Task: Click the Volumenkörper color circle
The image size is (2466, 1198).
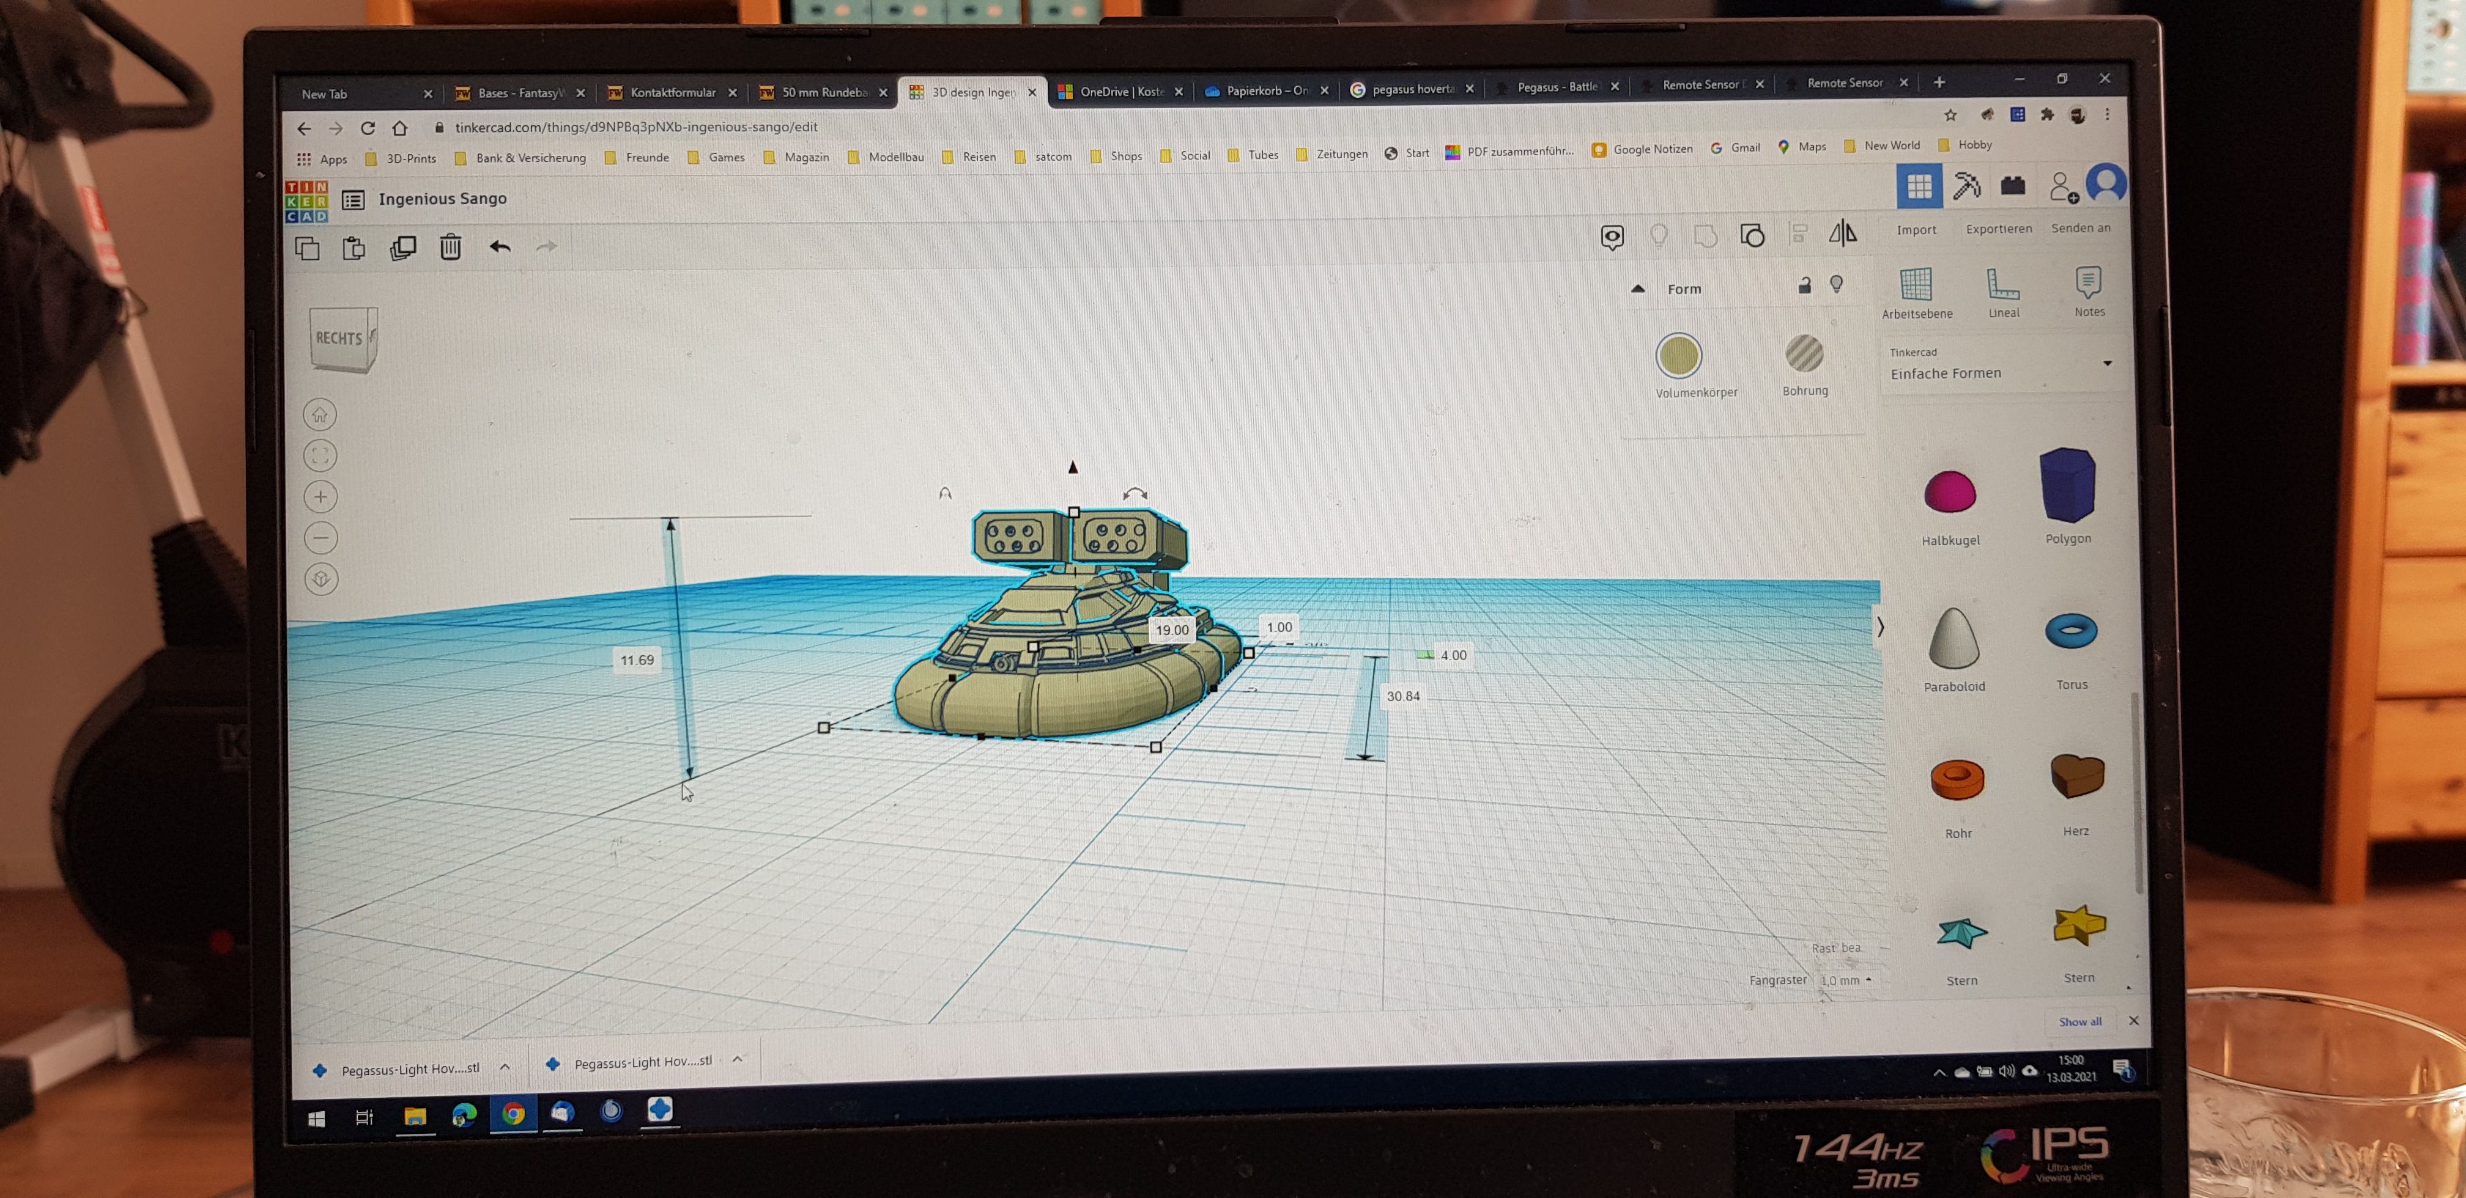Action: pos(1679,356)
